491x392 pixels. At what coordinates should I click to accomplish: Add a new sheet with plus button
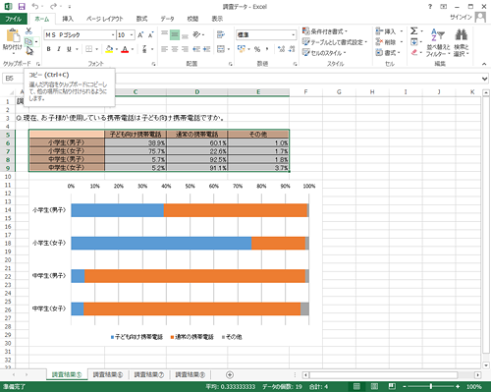(230, 374)
